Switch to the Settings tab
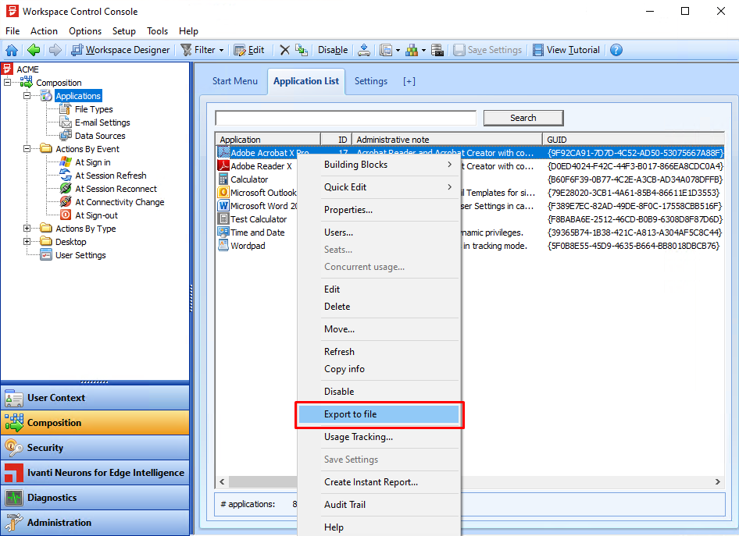 tap(371, 81)
